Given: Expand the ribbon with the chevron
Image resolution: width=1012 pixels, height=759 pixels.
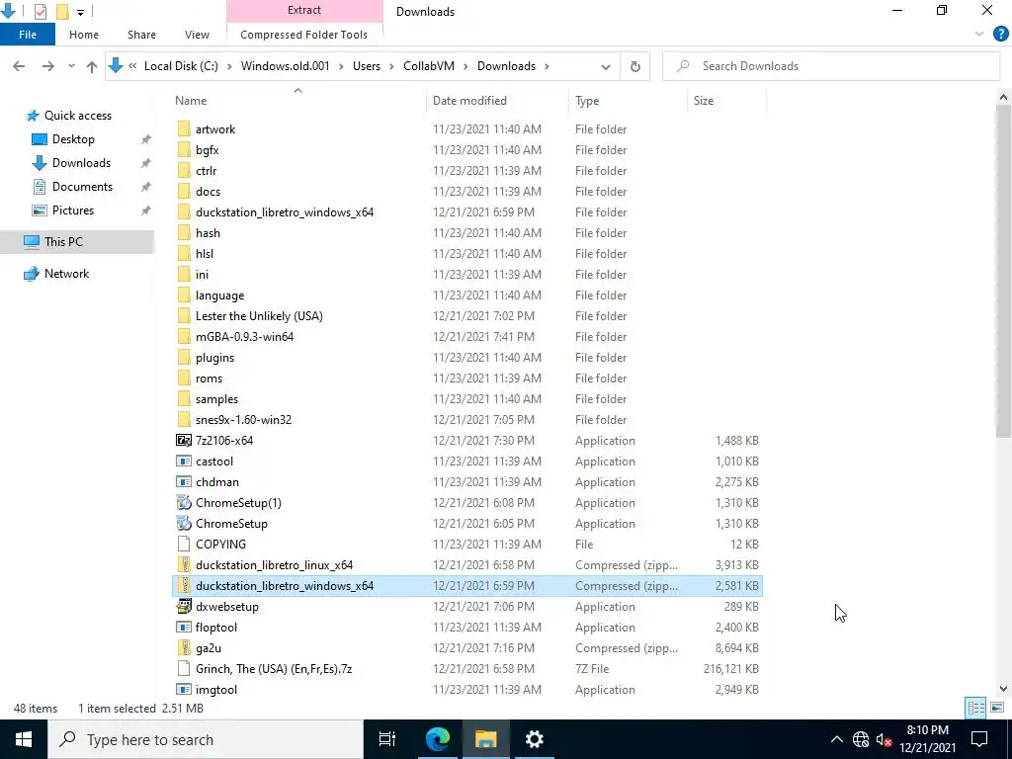Looking at the screenshot, I should [979, 35].
